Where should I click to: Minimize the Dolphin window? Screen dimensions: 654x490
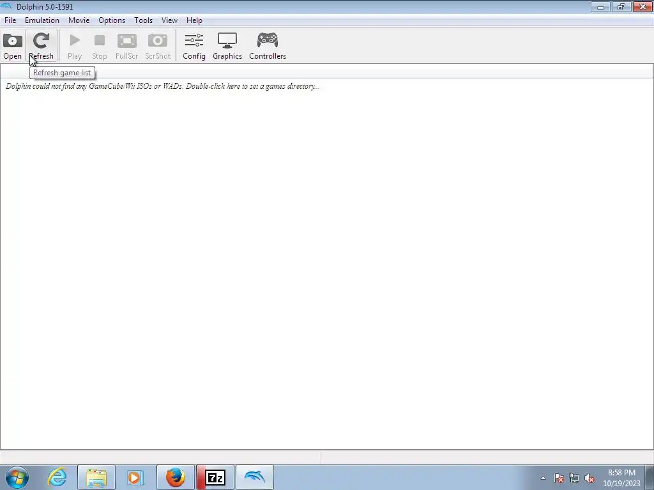600,6
